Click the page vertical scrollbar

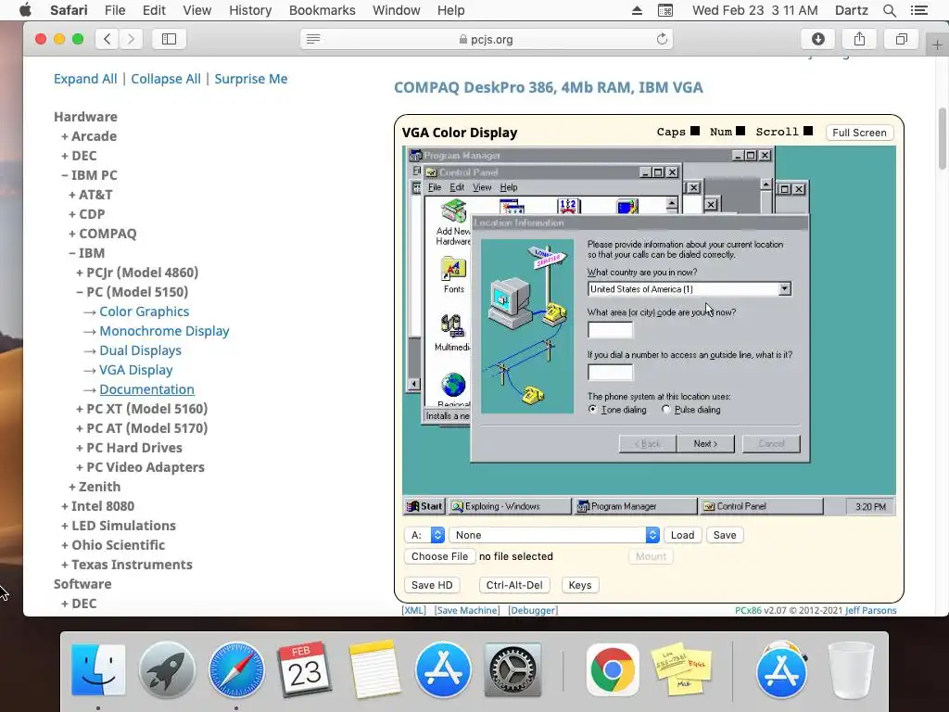(x=943, y=139)
